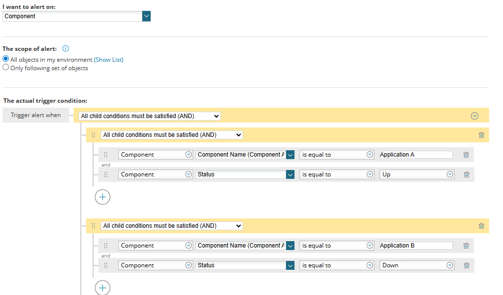Open the Up status value dropdown
Viewport: 503px width, 295px height.
pos(417,174)
